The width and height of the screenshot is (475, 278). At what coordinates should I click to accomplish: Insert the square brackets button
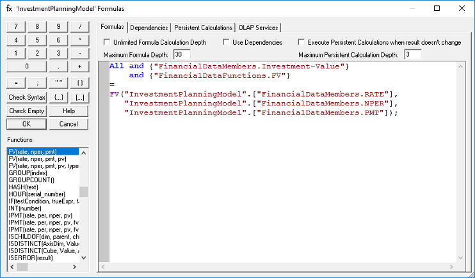tap(79, 97)
